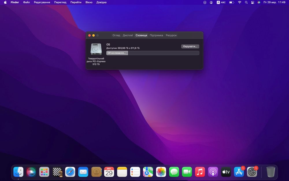The image size is (289, 181).
Task: Open the Maps app icon
Action: click(148, 172)
